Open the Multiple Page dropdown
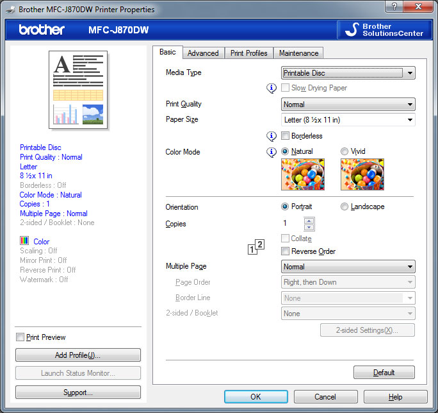Screen dimensions: 438x413 click(x=348, y=267)
